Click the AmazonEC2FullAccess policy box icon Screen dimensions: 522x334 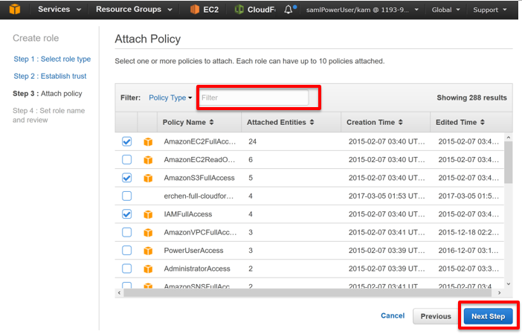[x=148, y=142]
